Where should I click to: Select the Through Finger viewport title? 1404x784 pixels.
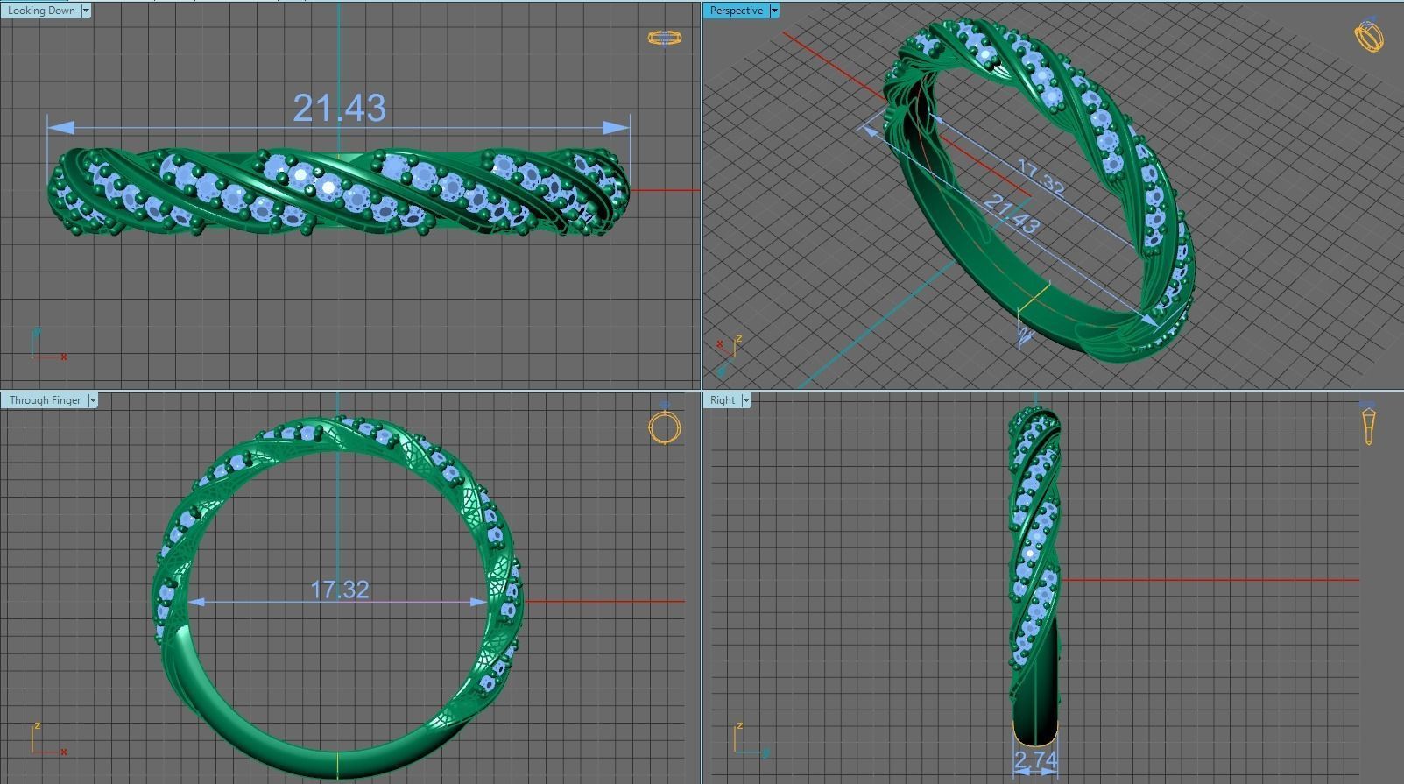tap(45, 400)
